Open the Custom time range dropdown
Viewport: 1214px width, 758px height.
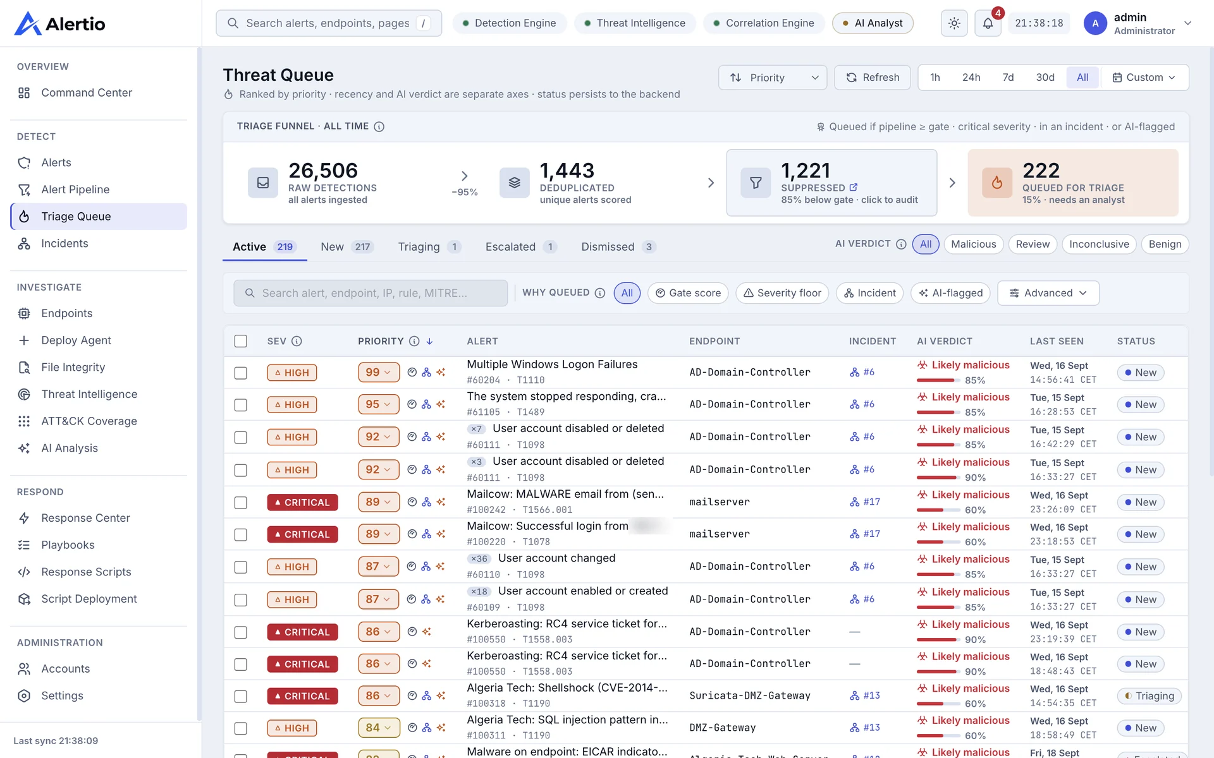(1144, 78)
